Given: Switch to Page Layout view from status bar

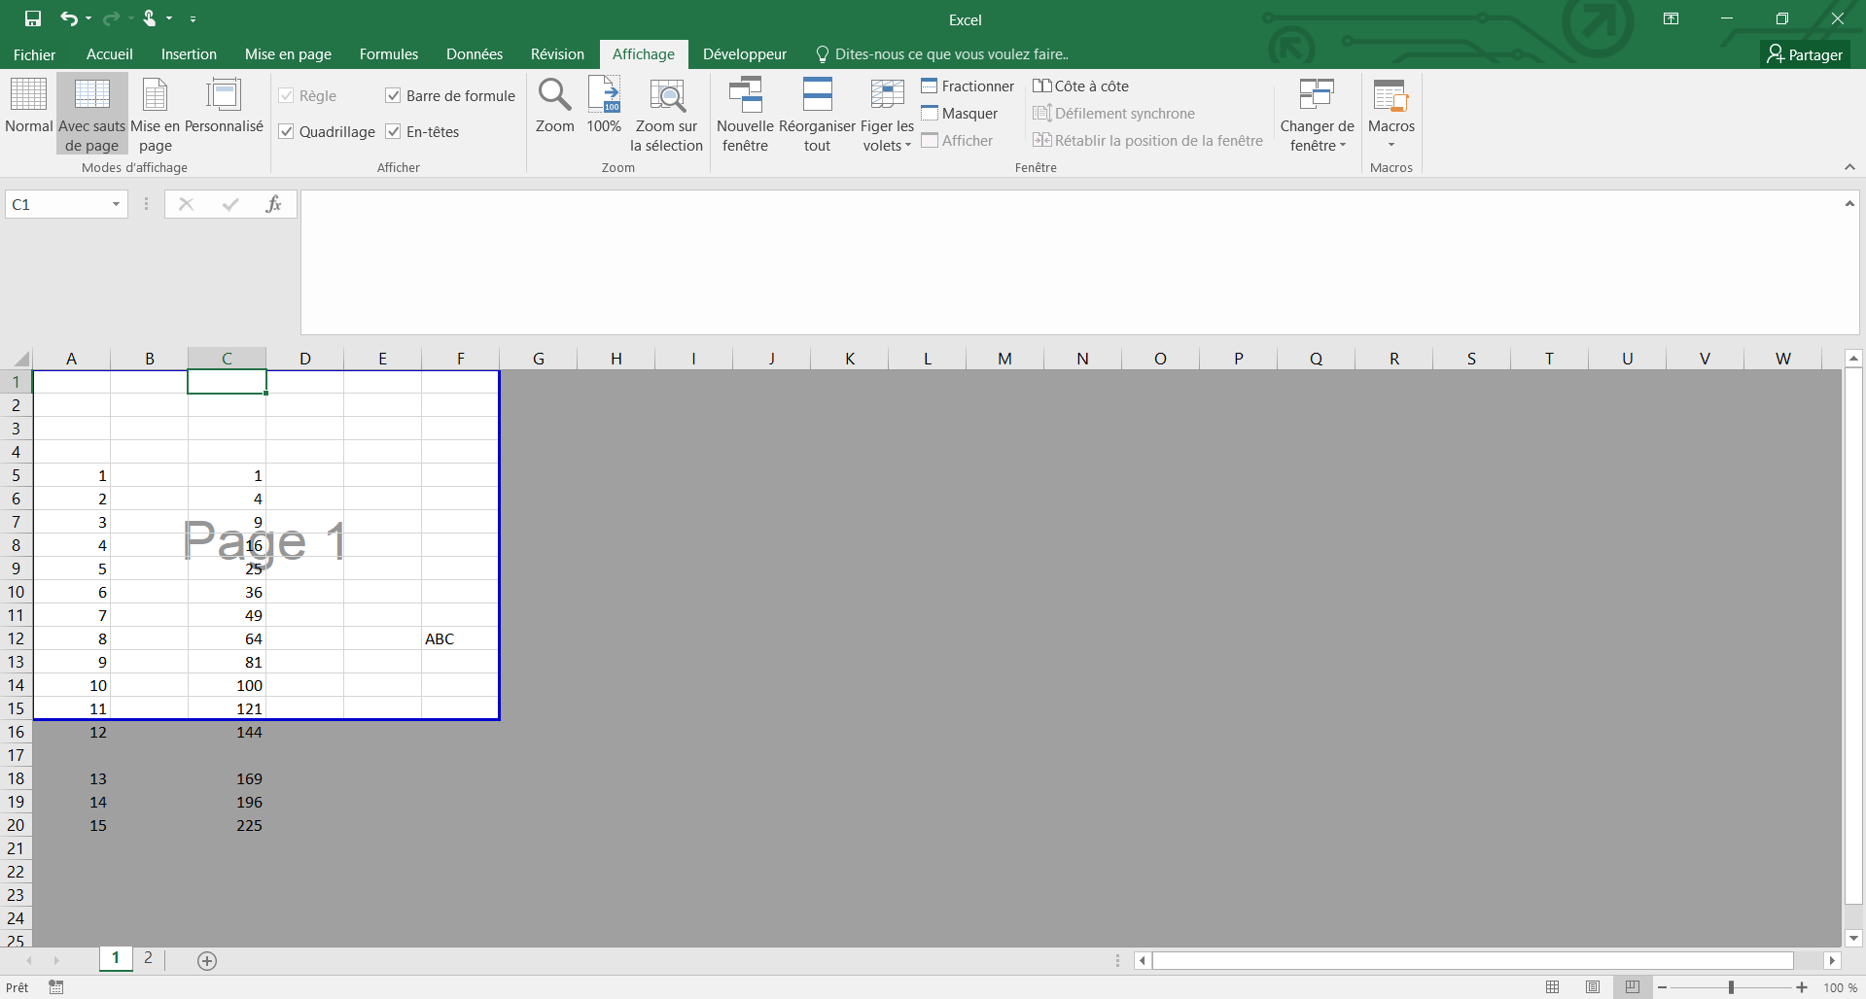Looking at the screenshot, I should 1592,987.
